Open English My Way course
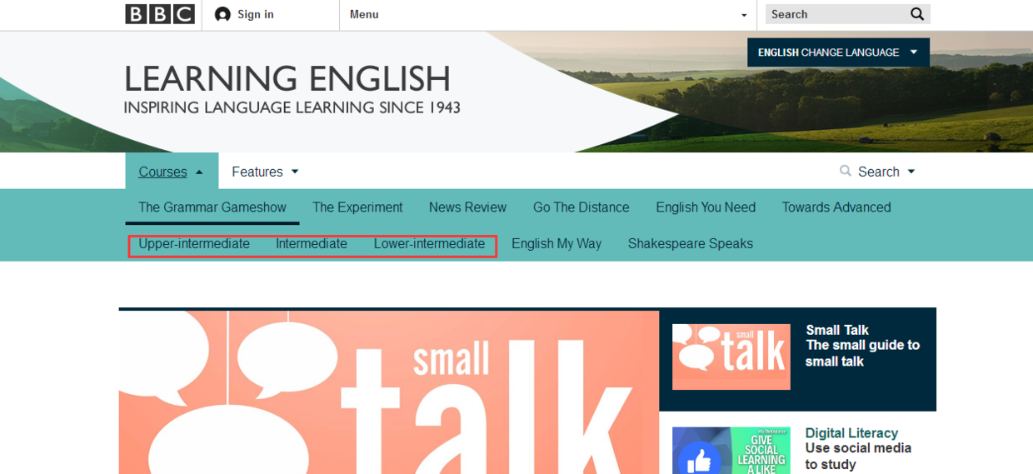 tap(556, 244)
